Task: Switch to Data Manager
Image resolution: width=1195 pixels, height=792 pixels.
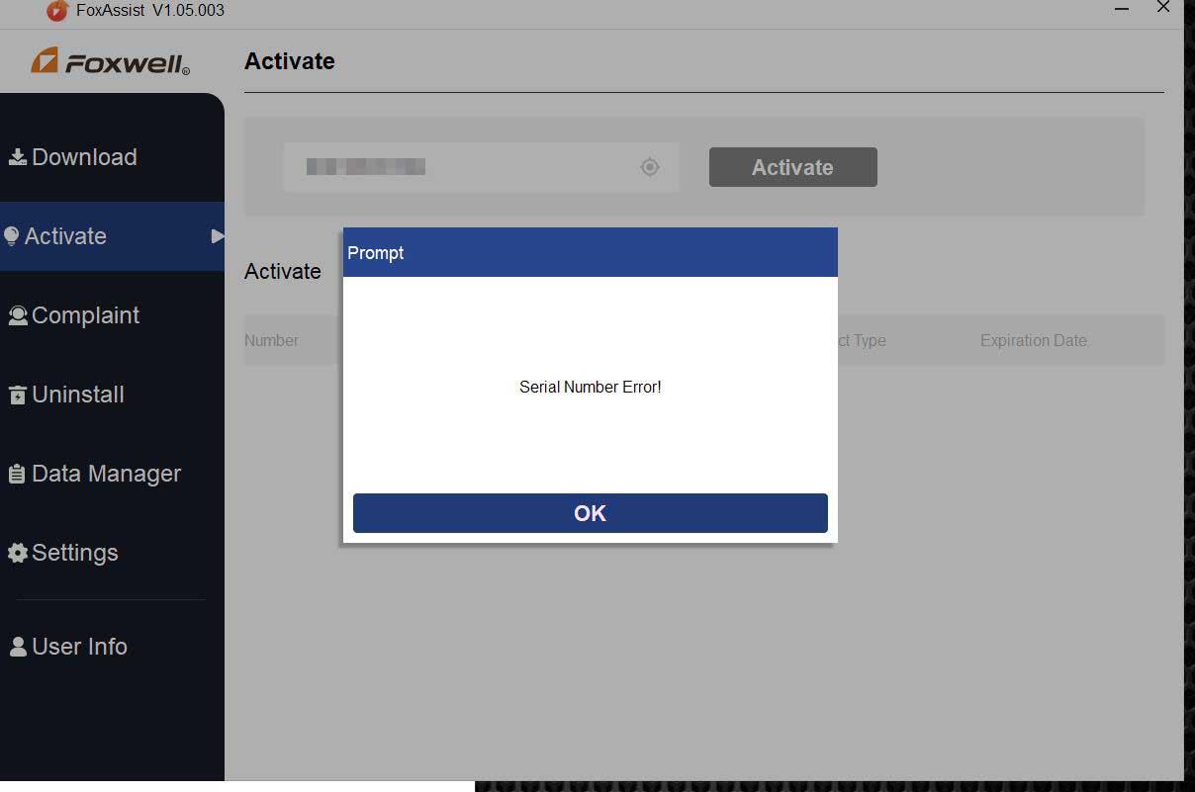Action: tap(112, 474)
